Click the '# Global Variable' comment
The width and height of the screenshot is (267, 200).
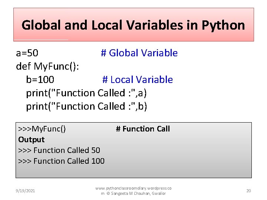pyautogui.click(x=139, y=53)
